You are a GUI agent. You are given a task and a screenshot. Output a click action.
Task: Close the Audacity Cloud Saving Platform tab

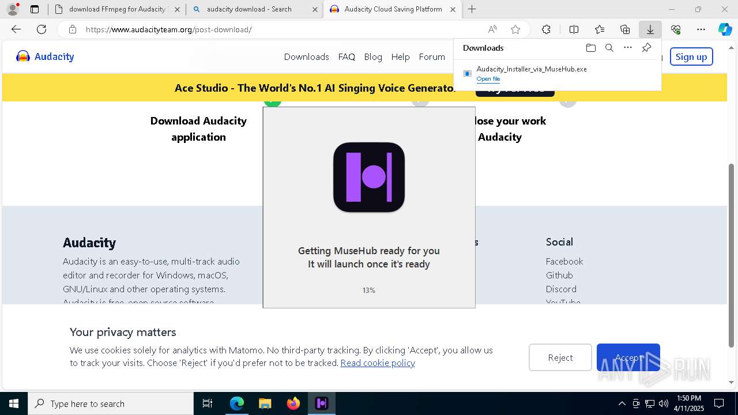coord(453,9)
